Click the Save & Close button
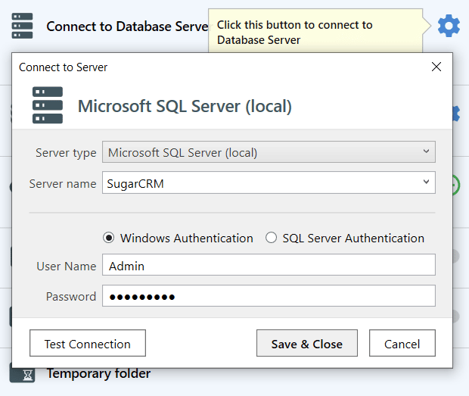The image size is (469, 396). [x=307, y=343]
